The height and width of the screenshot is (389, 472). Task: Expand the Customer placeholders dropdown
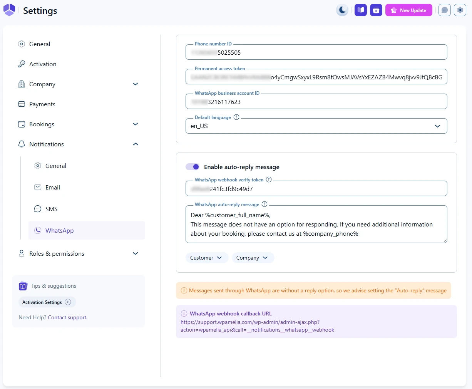(207, 258)
